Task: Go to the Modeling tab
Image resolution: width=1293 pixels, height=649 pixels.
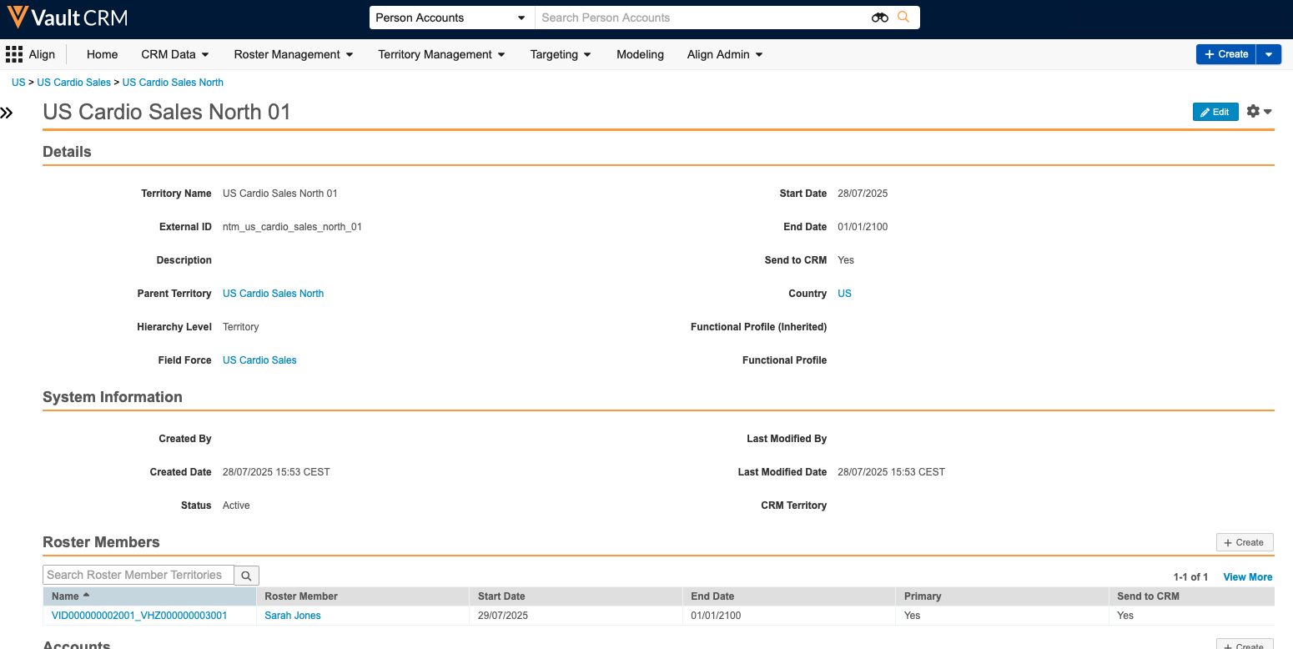Action: pos(640,55)
